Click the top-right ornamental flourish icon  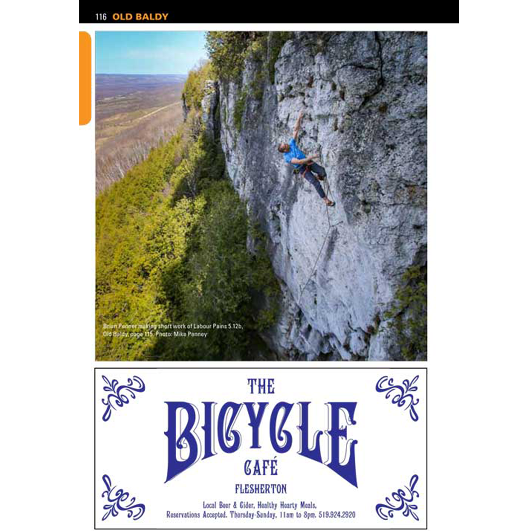pos(398,398)
